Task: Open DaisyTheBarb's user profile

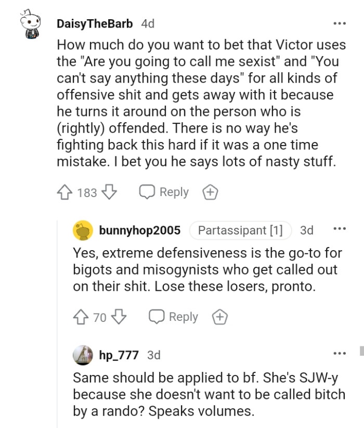Action: [x=96, y=23]
